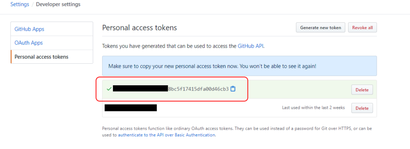Open the authenticate to the API over Basic Authentication link
Viewport: 410px width, 149px height.
coord(167,135)
